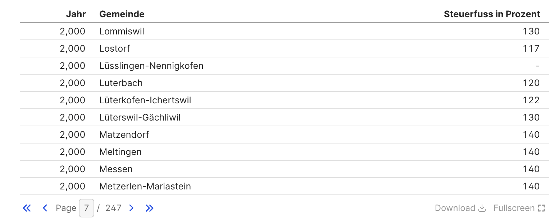The image size is (559, 221).
Task: Sort by Steuerfuss in Prozent header
Action: click(x=492, y=14)
